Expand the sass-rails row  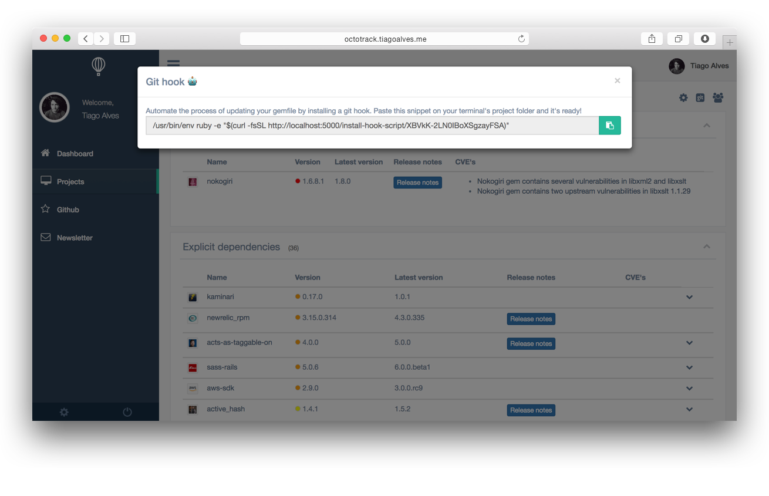point(689,367)
